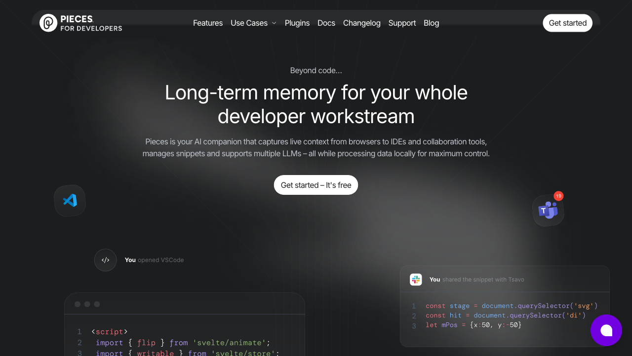
Task: View the Changelog page
Action: (362, 23)
